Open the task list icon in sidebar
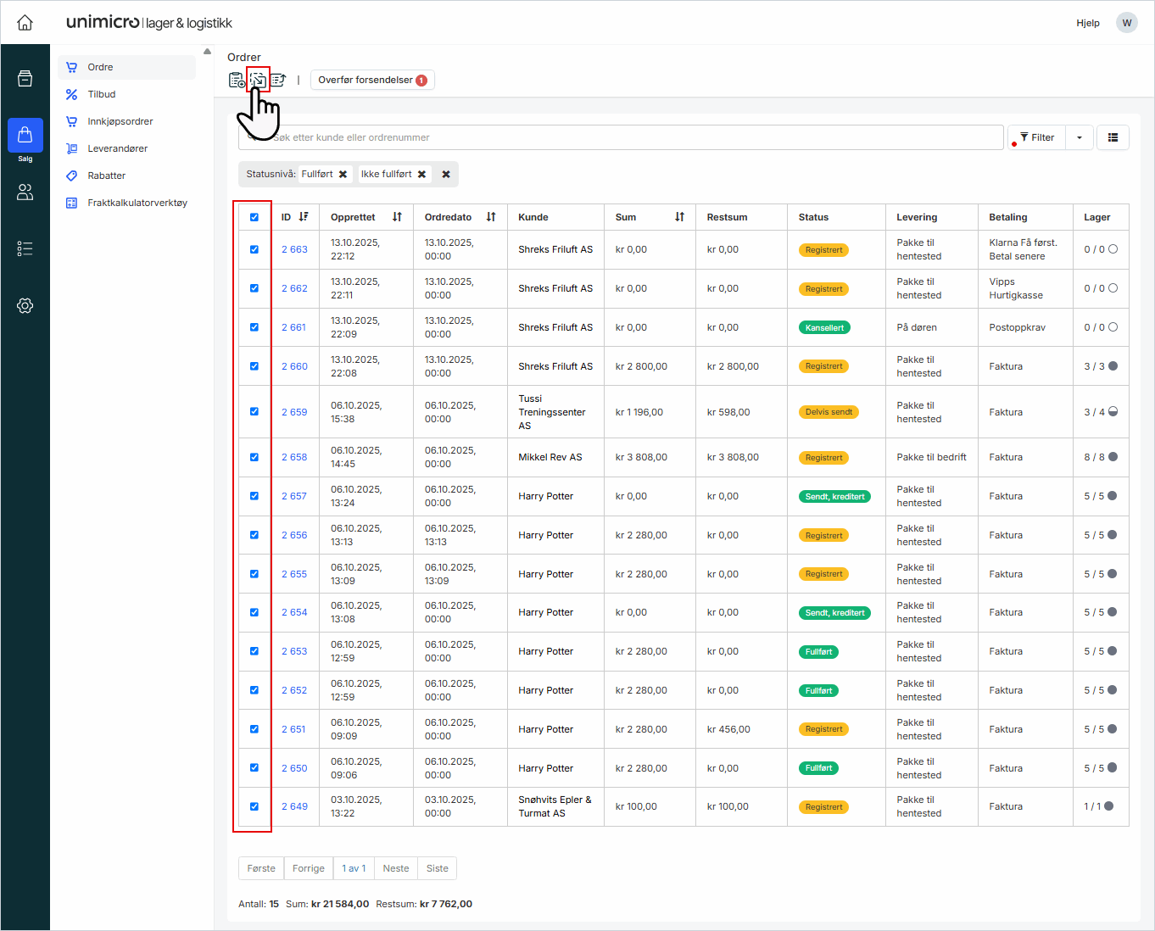Viewport: 1155px width, 931px height. tap(25, 248)
